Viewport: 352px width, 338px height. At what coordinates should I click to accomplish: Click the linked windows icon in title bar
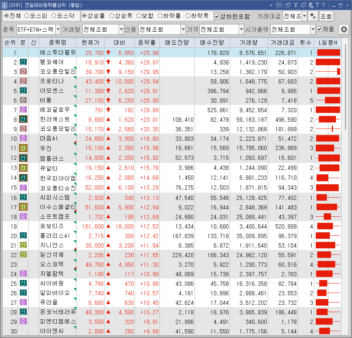pos(288,5)
